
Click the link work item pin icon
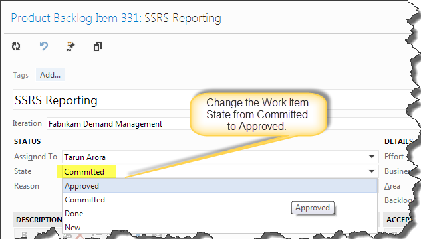tap(70, 46)
